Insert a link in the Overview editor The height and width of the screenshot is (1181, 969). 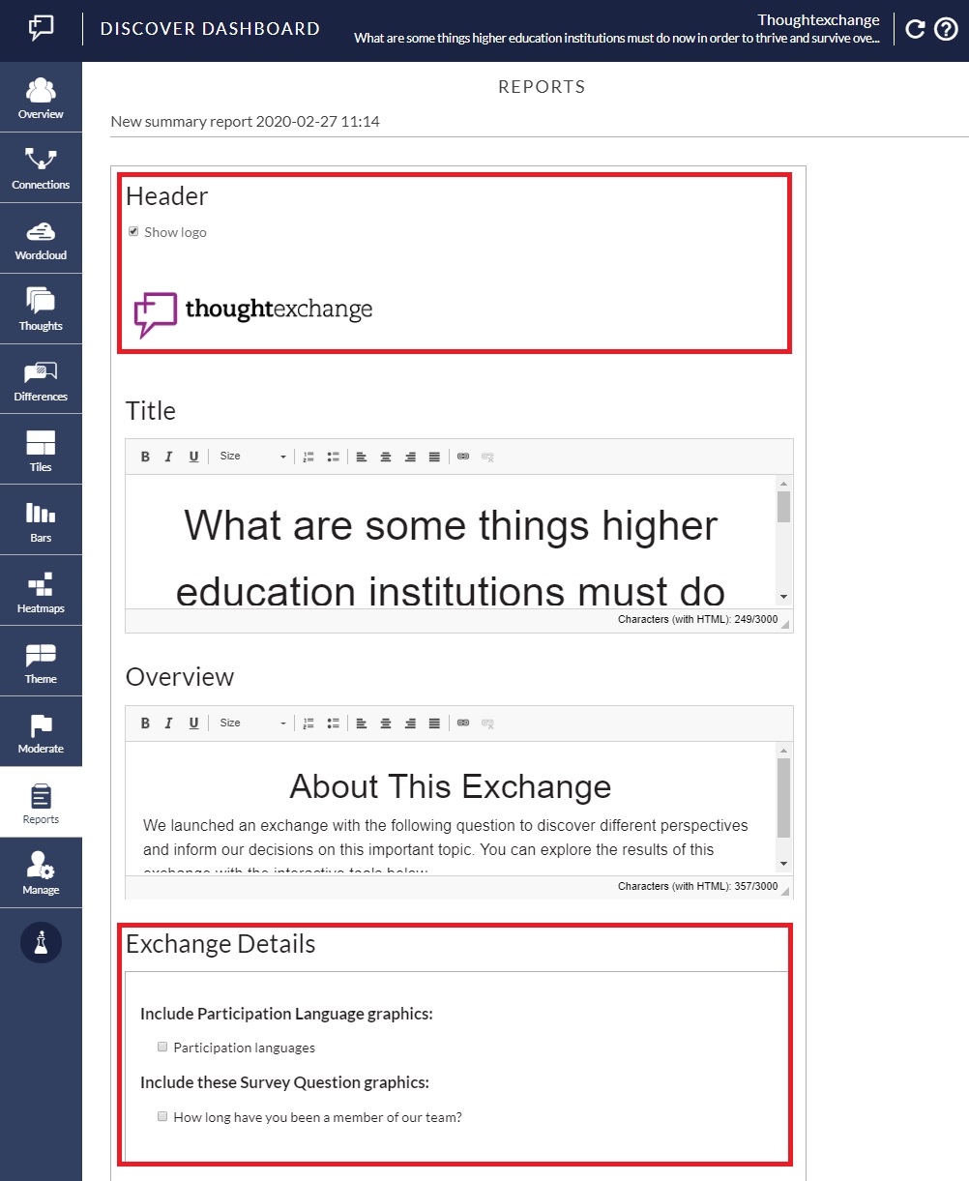463,723
